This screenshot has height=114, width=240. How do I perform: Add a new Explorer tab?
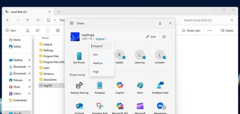point(59,12)
